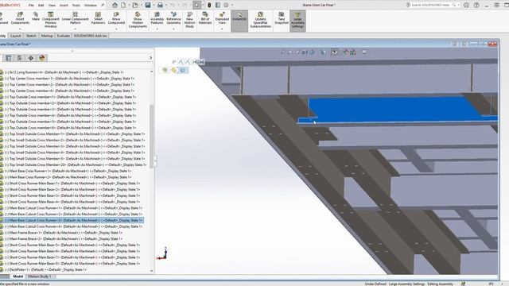Open File Properties icon in the title toolbar
The width and height of the screenshot is (509, 286).
217,6
